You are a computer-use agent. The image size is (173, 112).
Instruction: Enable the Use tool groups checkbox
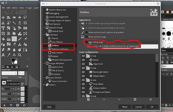pyautogui.click(x=86, y=42)
